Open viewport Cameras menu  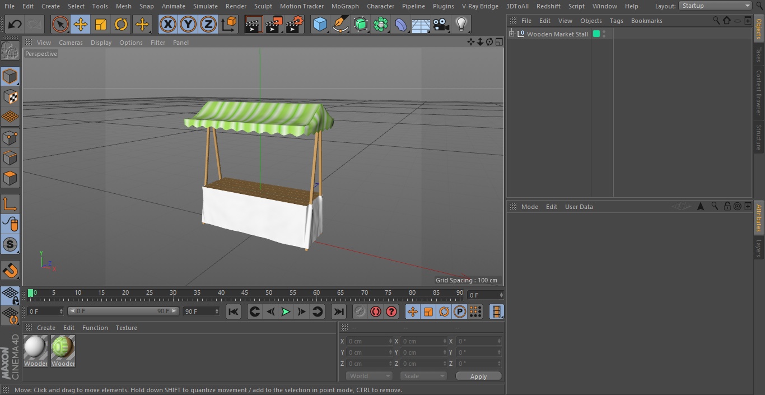pyautogui.click(x=71, y=43)
